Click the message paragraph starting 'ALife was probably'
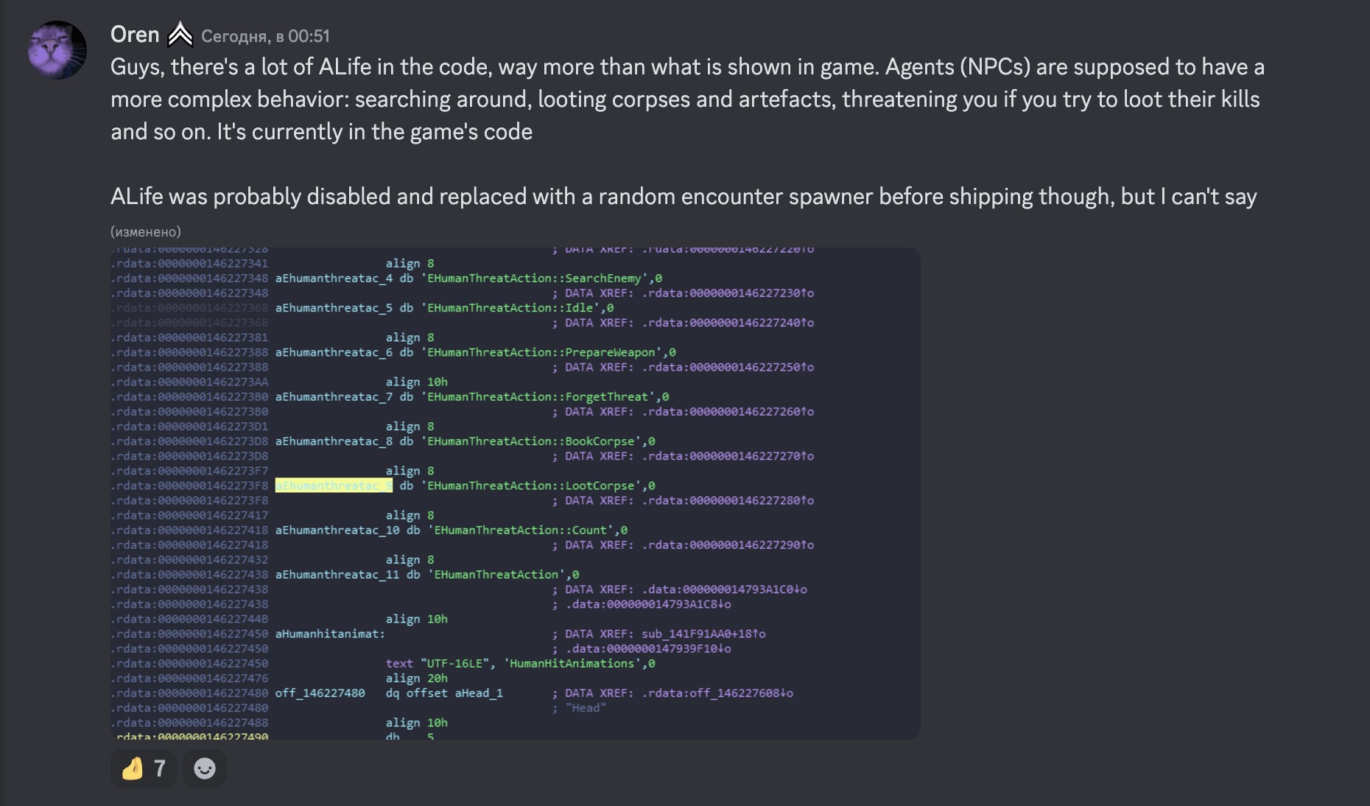 coord(683,197)
